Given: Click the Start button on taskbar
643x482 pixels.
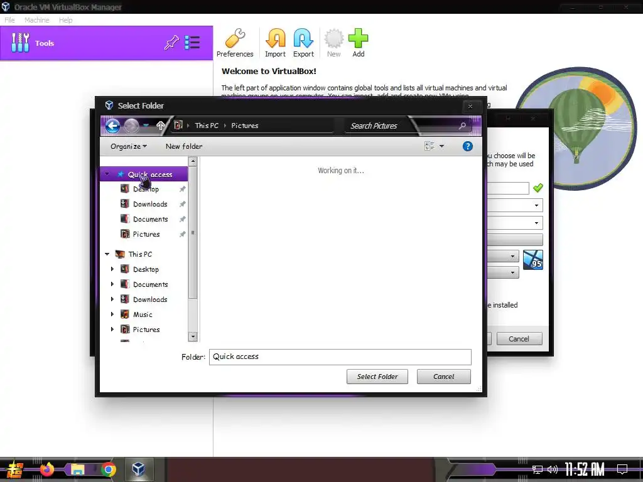Looking at the screenshot, I should [x=14, y=469].
